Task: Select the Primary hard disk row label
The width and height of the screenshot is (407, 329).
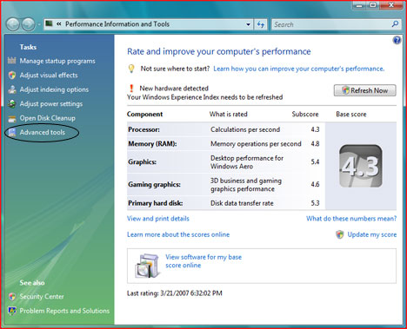Action: 156,203
